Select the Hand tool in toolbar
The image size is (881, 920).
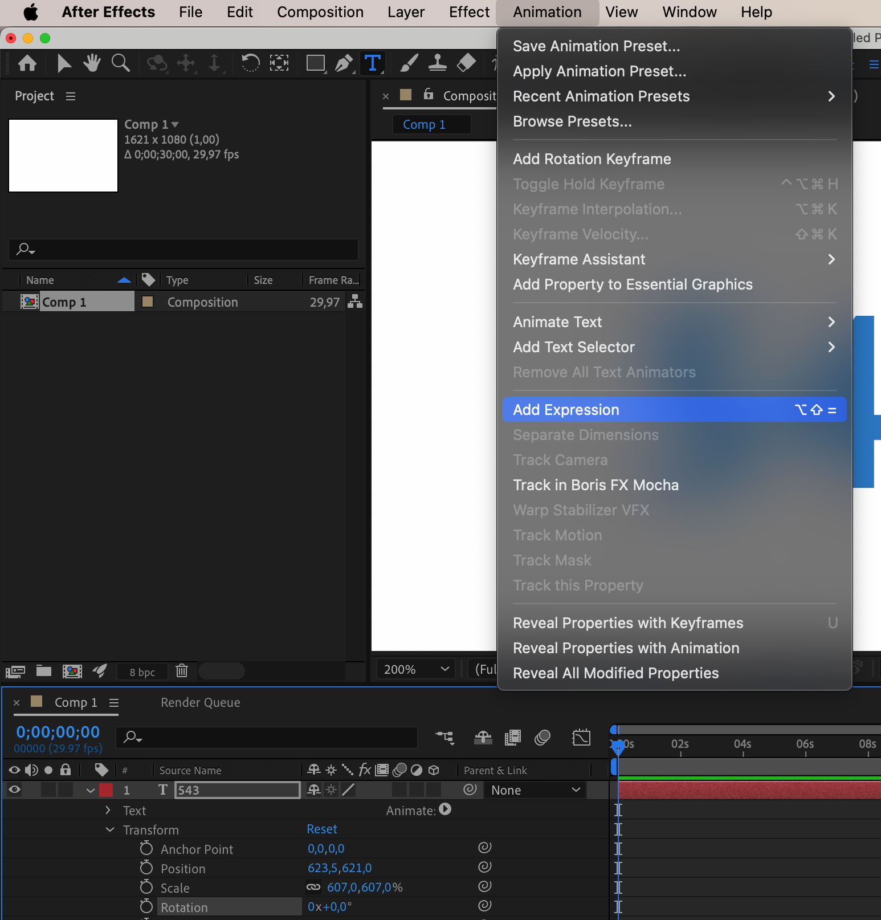pos(91,63)
